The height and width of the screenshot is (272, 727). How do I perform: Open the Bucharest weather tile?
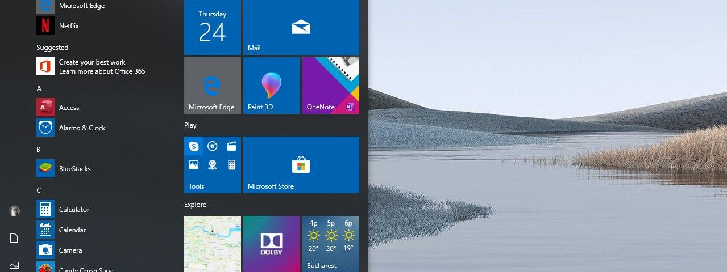pos(330,244)
